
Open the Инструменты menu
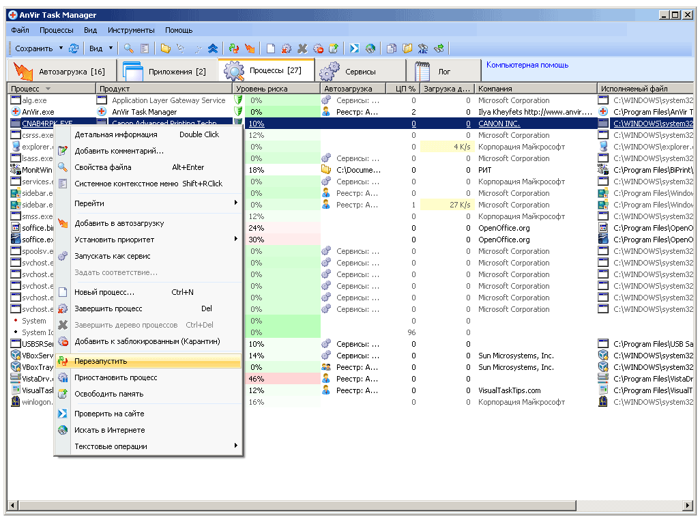[131, 30]
